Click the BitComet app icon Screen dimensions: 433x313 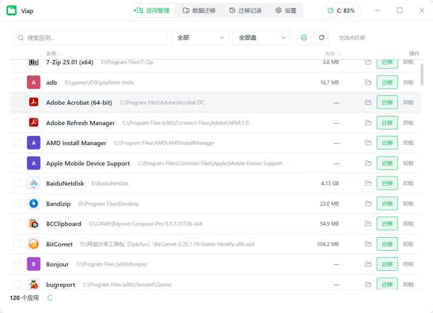click(34, 244)
